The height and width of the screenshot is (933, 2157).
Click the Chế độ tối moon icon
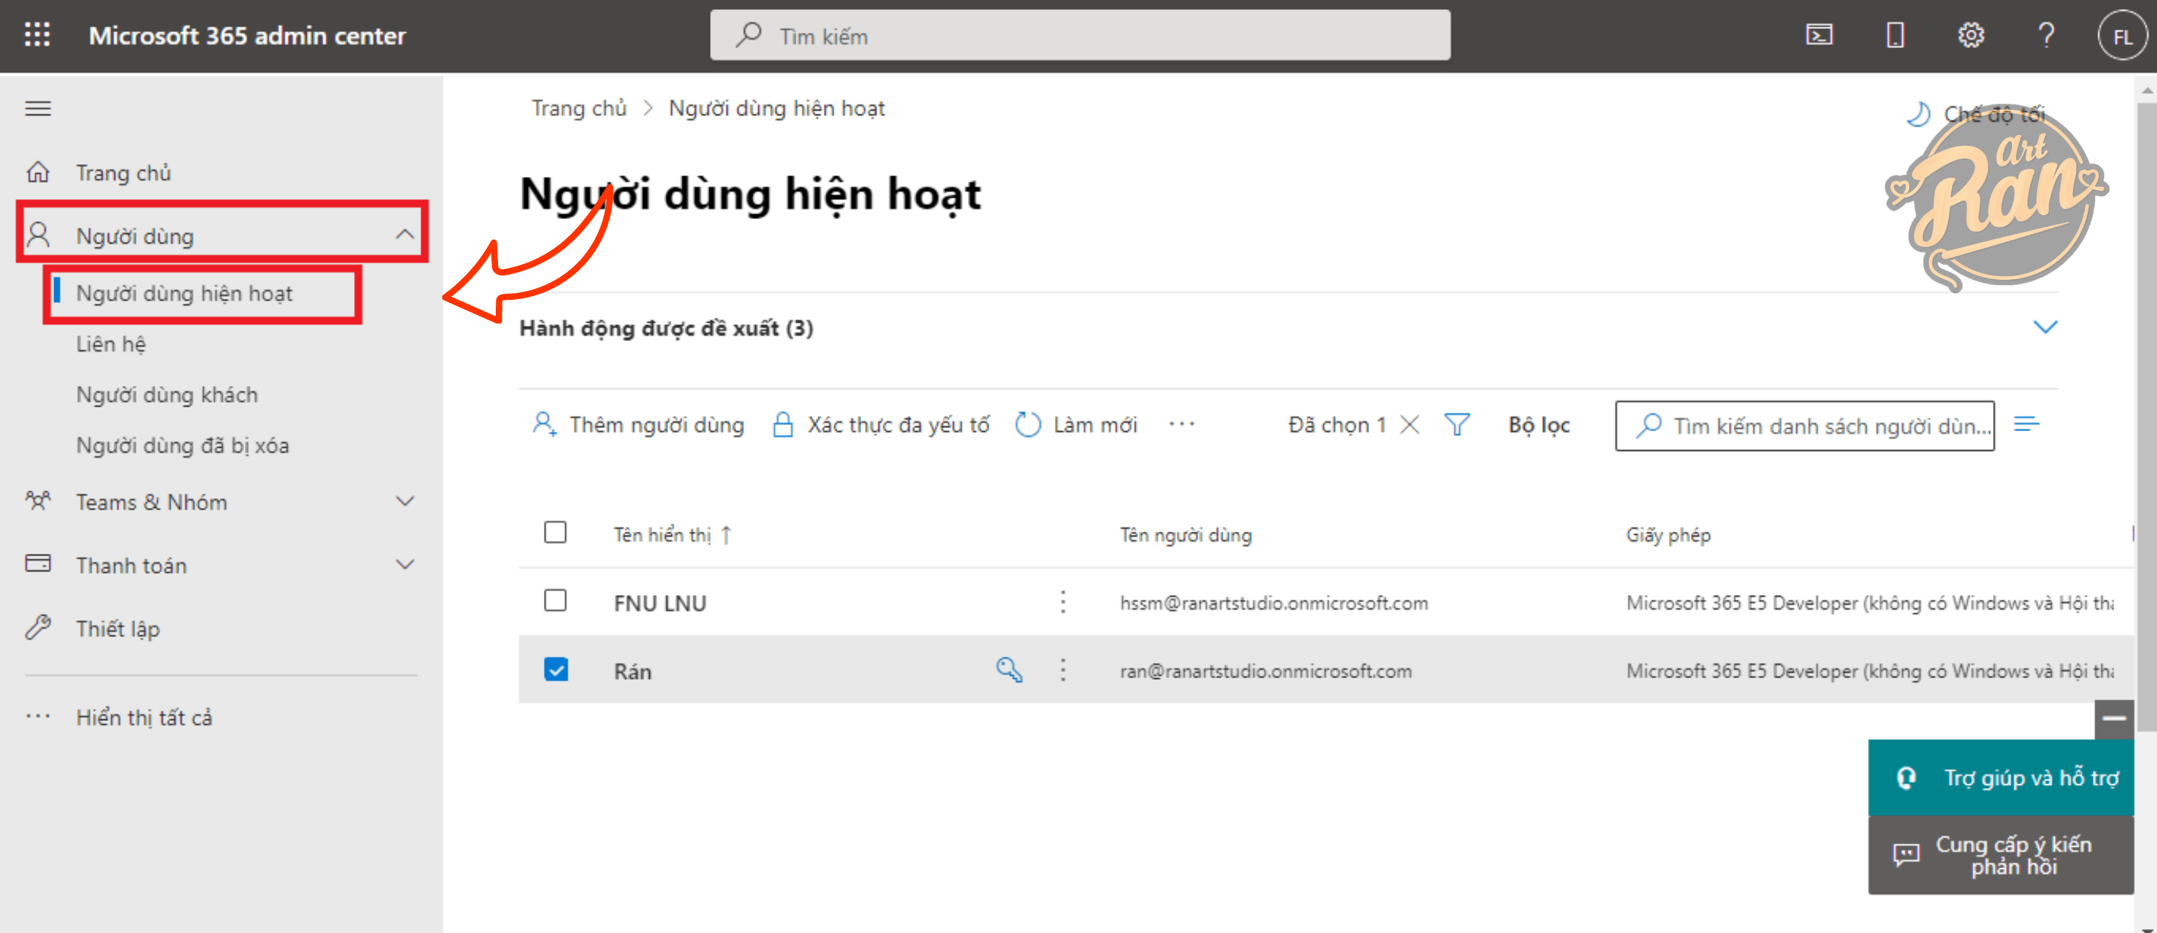[x=1917, y=114]
